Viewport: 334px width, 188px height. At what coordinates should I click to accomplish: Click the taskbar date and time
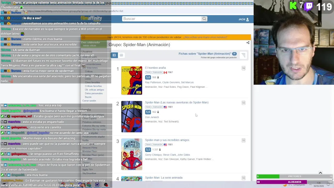pyautogui.click(x=319, y=185)
